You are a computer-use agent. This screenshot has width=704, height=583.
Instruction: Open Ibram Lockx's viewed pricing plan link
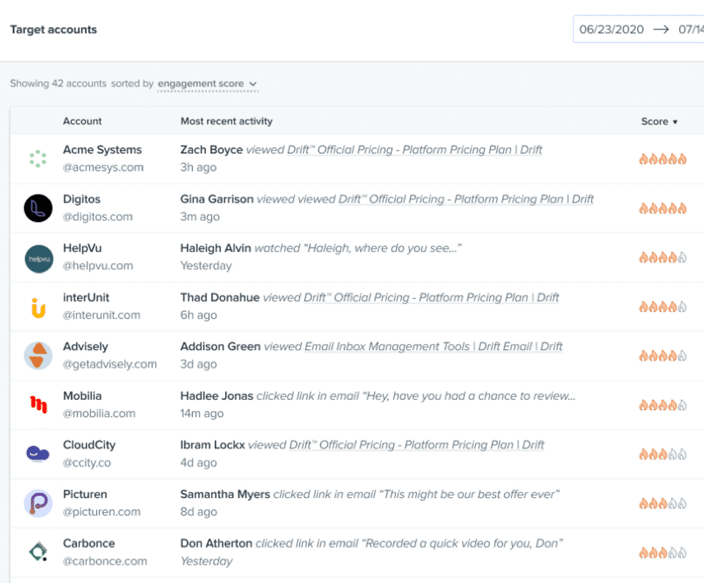click(417, 445)
